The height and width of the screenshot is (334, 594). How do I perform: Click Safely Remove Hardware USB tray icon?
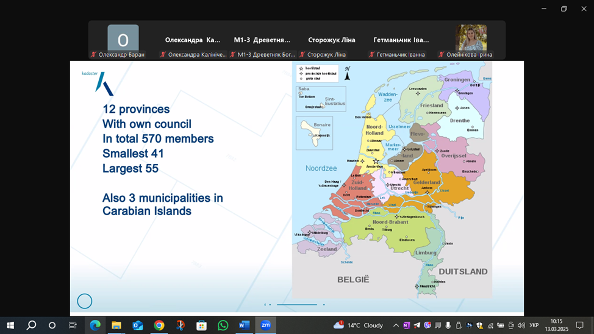point(459,325)
